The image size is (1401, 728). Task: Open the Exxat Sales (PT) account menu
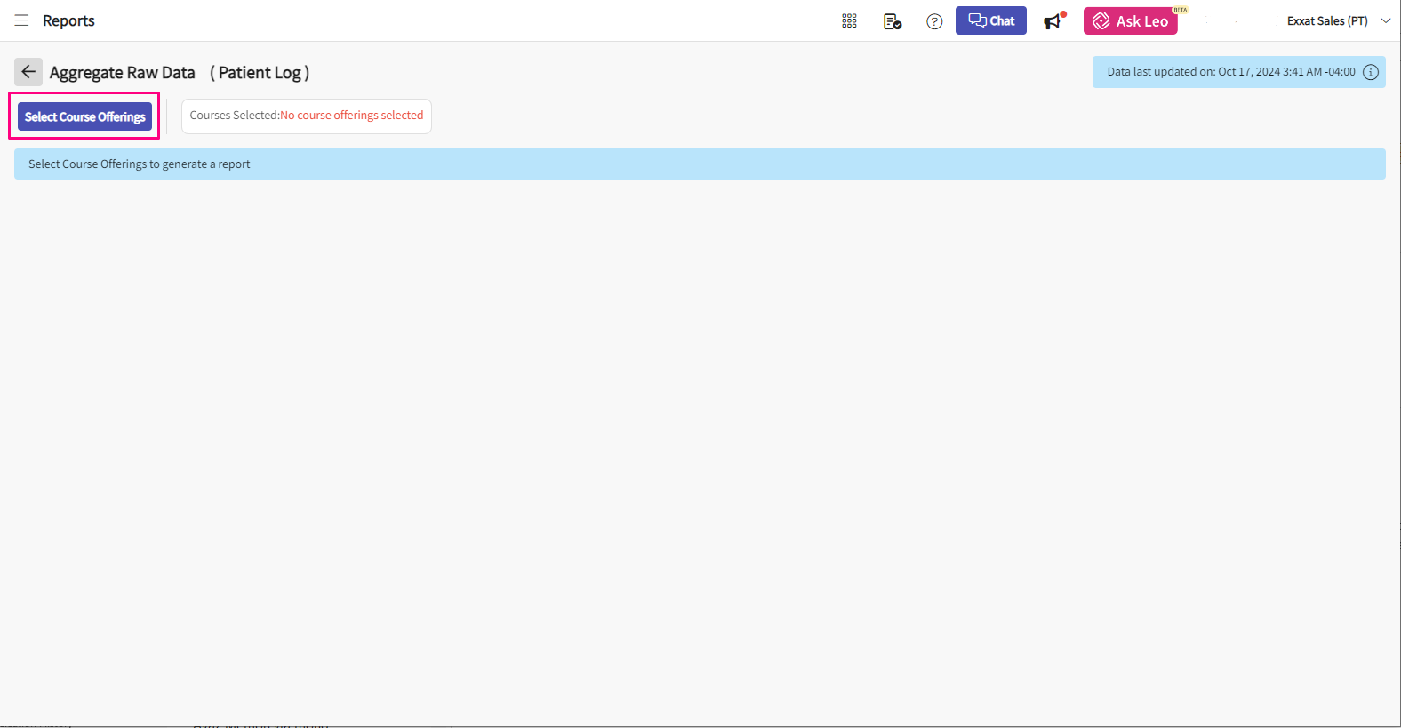[x=1326, y=20]
